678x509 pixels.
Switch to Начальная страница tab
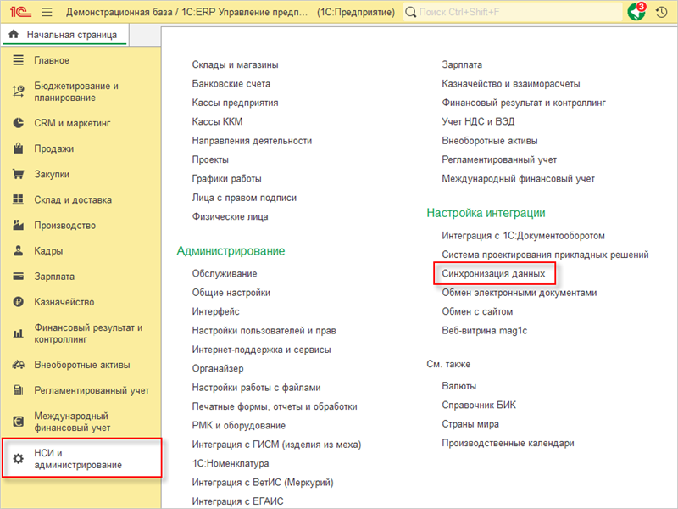point(66,35)
